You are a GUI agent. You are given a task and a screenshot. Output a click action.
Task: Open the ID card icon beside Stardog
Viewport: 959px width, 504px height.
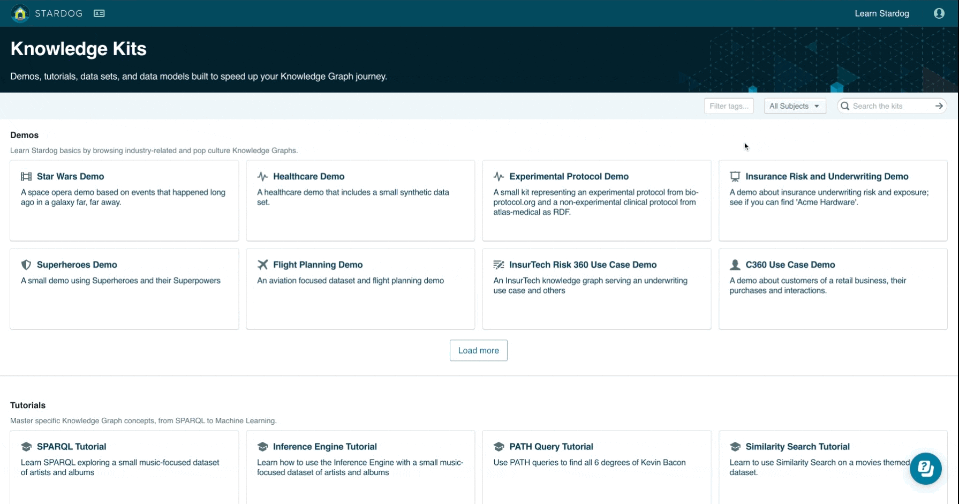pyautogui.click(x=99, y=13)
